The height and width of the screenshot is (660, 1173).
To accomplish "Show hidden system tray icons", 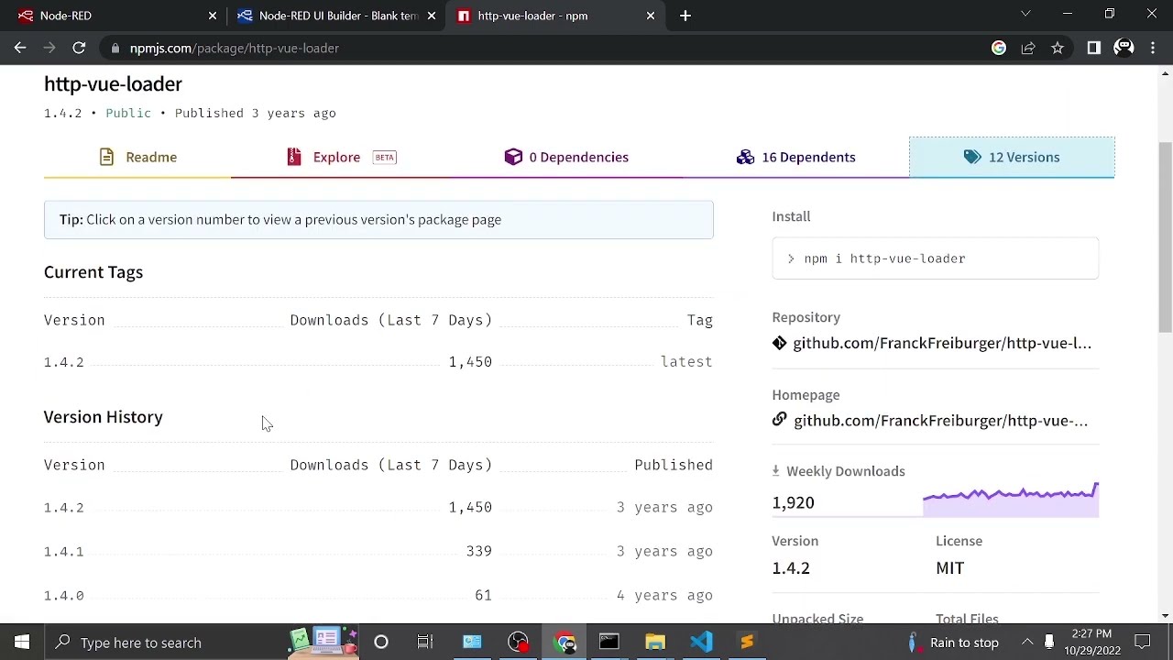I will [x=1027, y=642].
